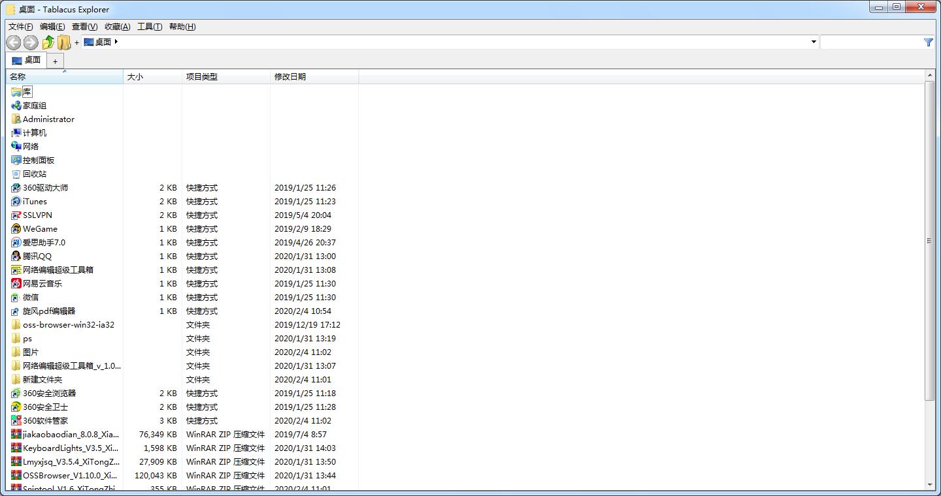The height and width of the screenshot is (496, 941).
Task: Select the OSSBrowser_V1.10.0 archive name
Action: tap(70, 476)
